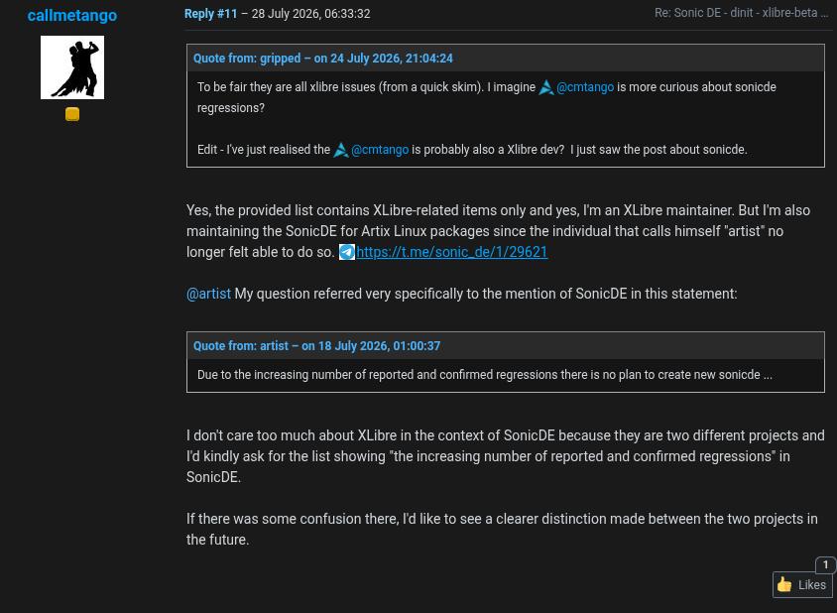Image resolution: width=837 pixels, height=613 pixels.
Task: Click the paragraph starting 'I don't care too much about XLibre'
Action: [505, 456]
